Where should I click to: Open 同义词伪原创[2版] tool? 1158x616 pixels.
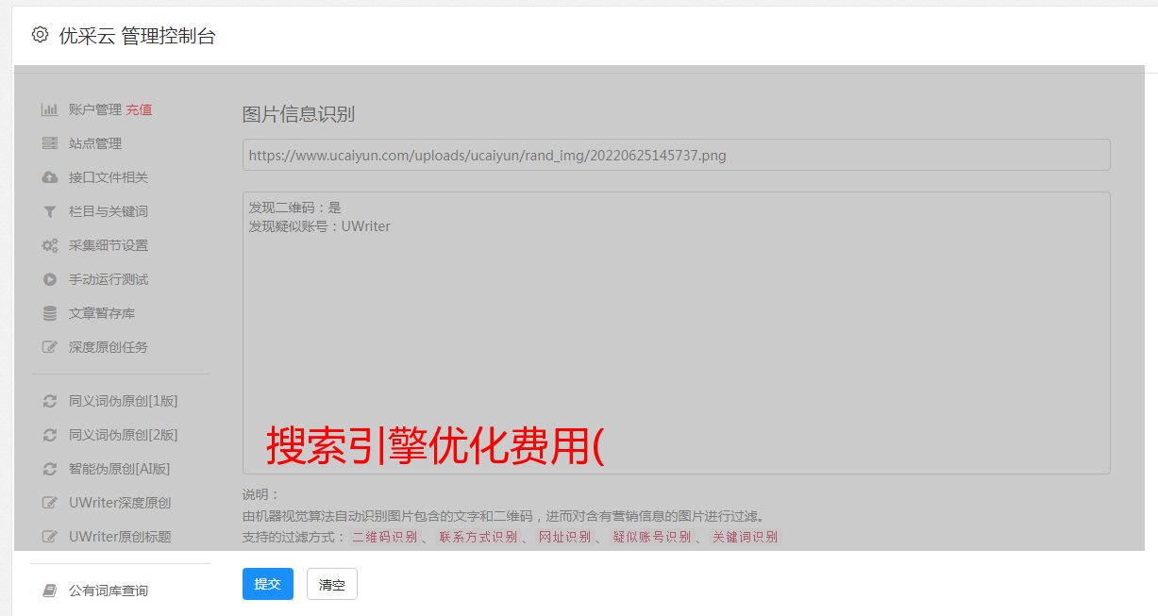[x=124, y=435]
